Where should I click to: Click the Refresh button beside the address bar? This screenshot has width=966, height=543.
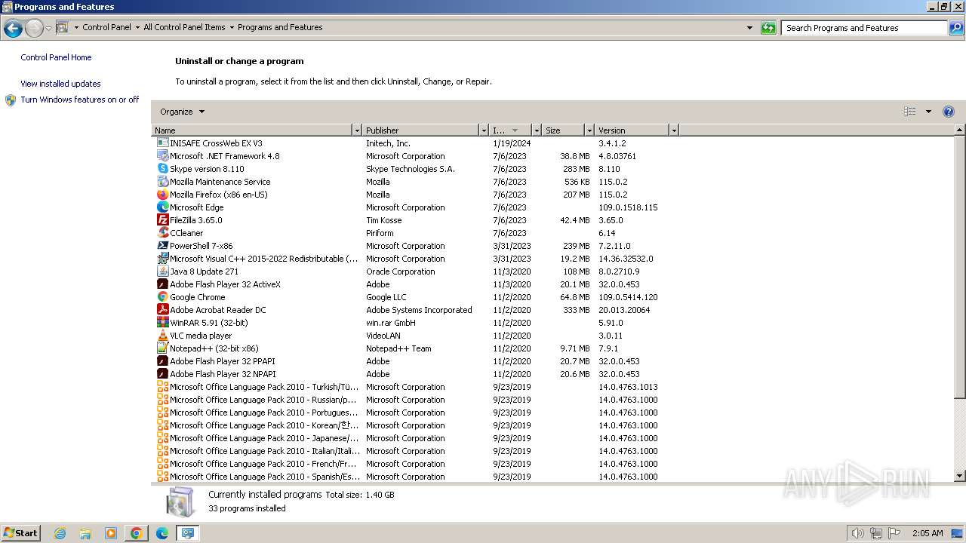click(x=768, y=28)
